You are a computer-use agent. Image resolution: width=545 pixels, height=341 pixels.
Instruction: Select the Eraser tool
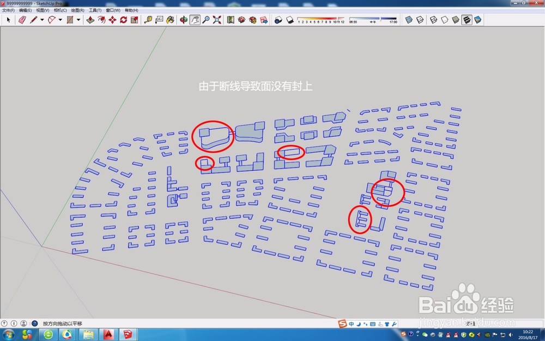click(23, 20)
